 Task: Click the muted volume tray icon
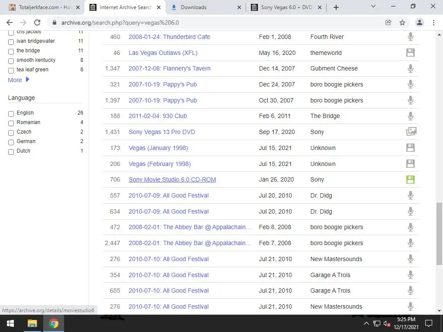point(387,323)
